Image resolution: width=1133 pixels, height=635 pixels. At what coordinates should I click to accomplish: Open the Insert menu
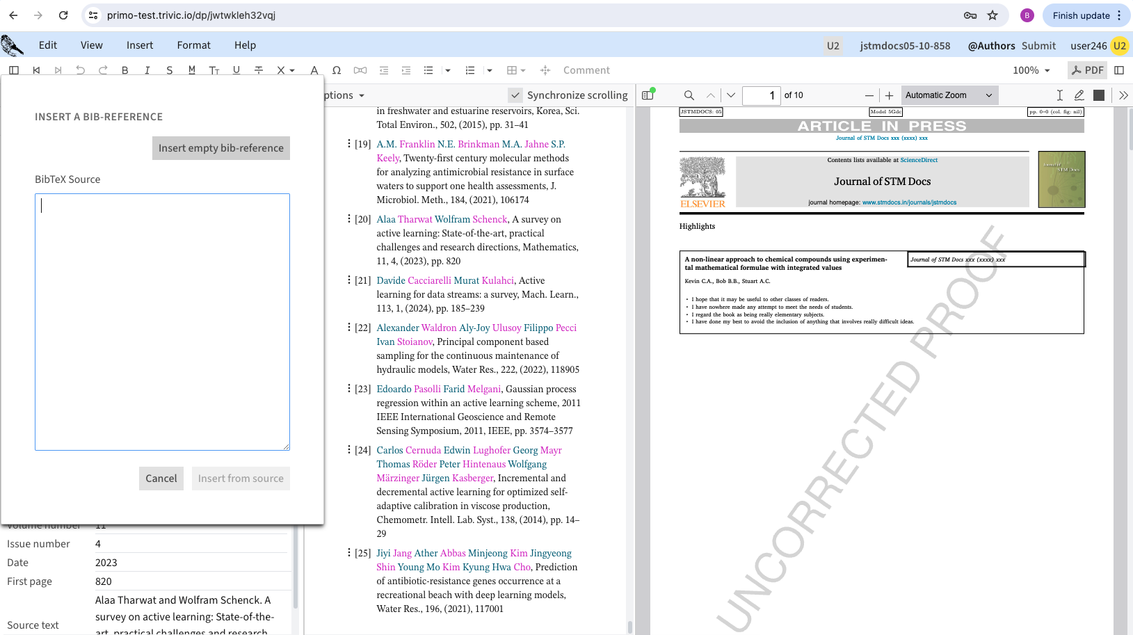pos(140,45)
